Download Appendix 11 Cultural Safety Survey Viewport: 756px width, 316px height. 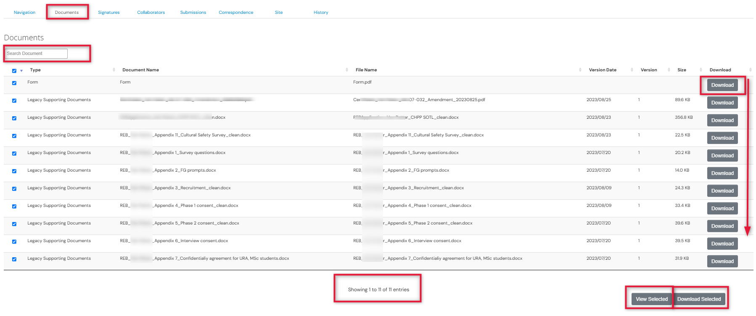(x=722, y=138)
